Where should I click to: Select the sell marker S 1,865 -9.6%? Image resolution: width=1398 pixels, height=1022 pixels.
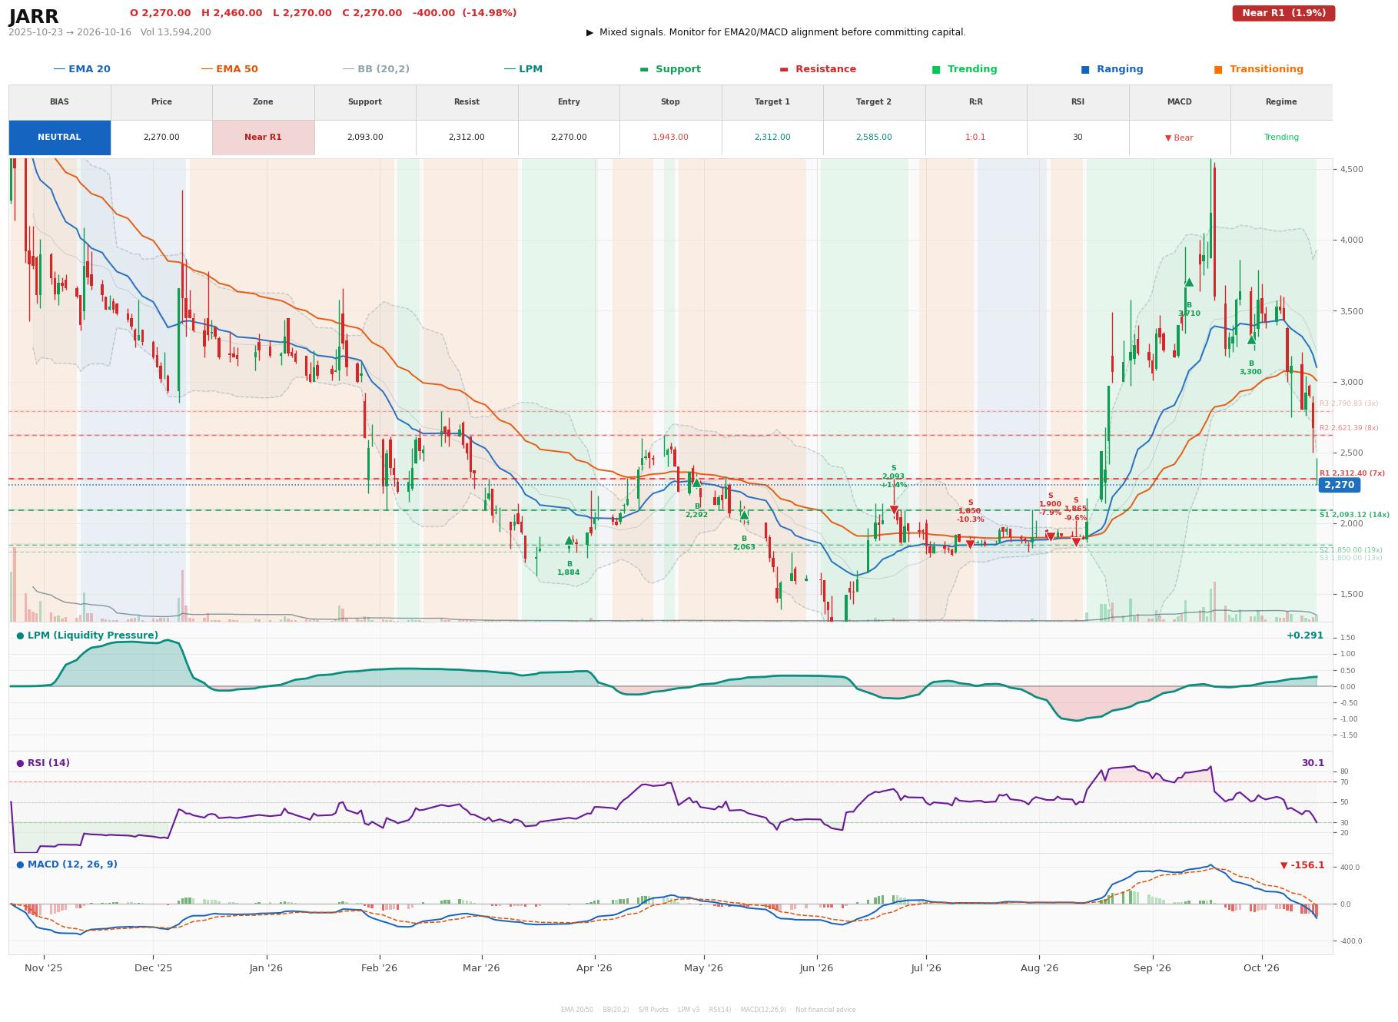click(x=1076, y=542)
